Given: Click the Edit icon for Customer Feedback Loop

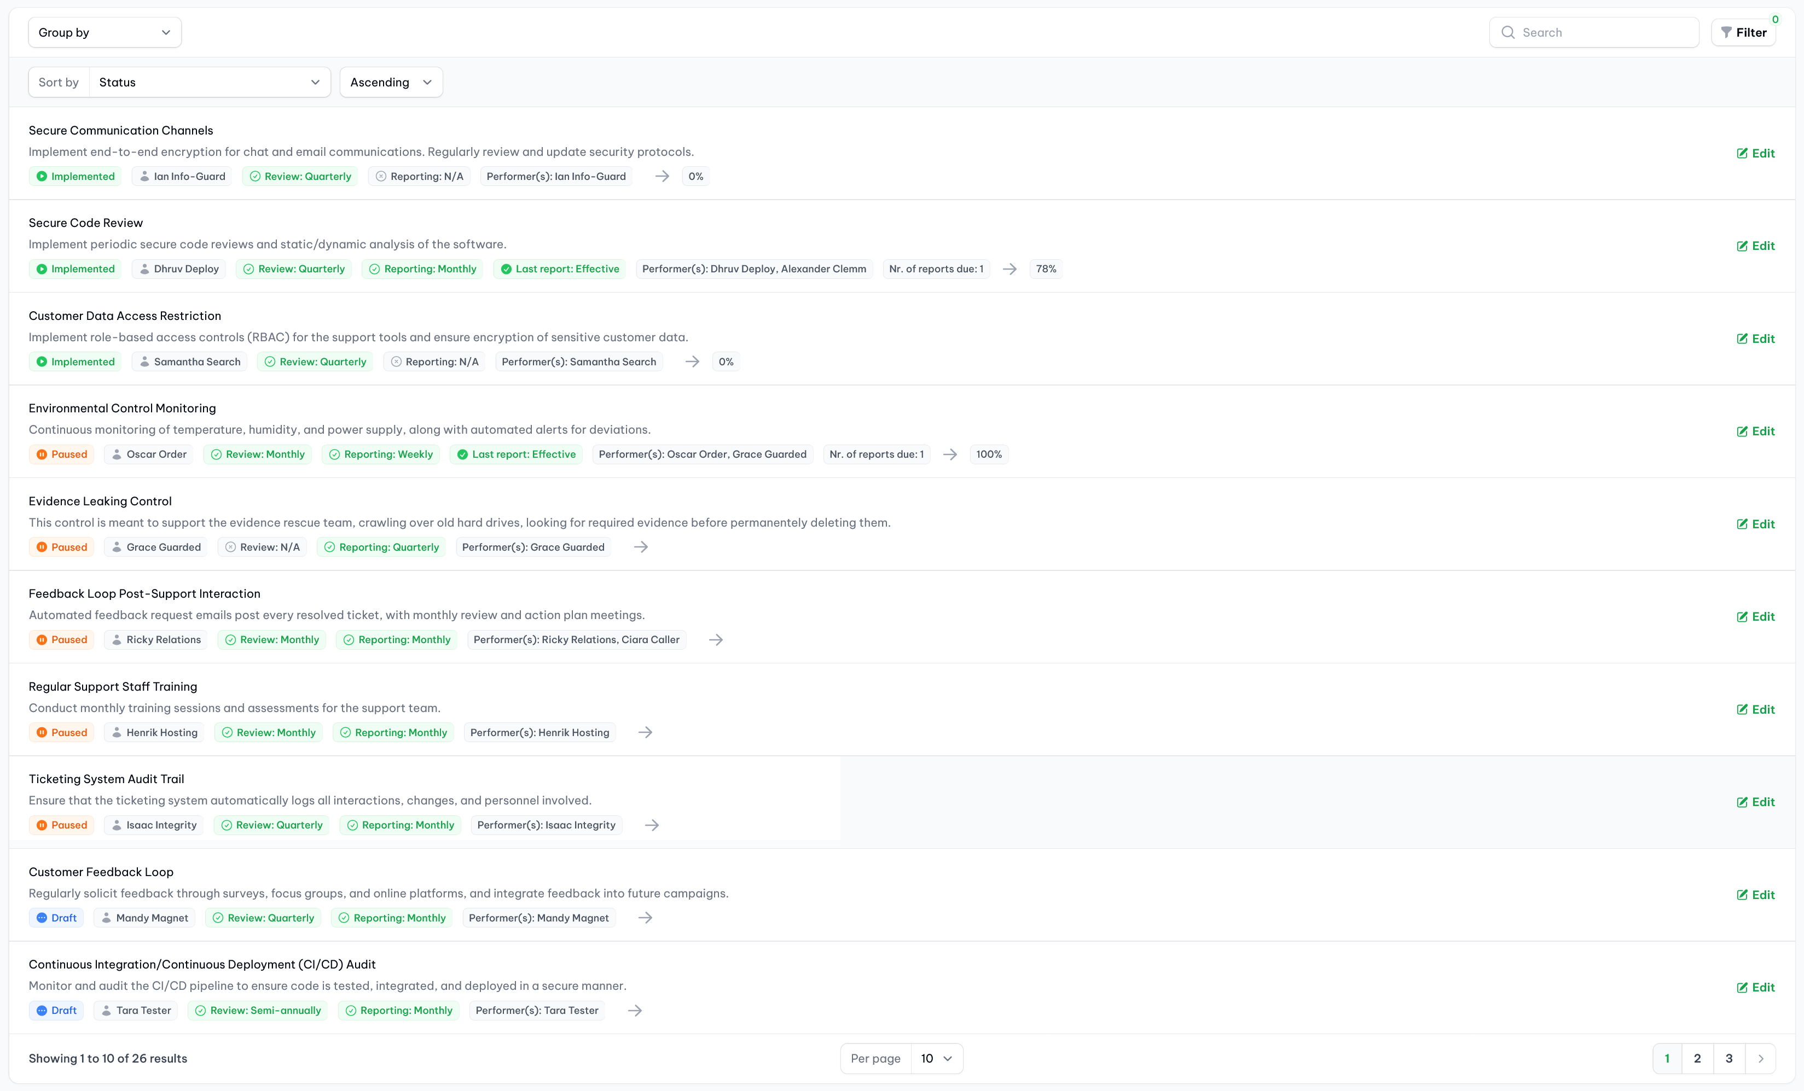Looking at the screenshot, I should (x=1742, y=894).
